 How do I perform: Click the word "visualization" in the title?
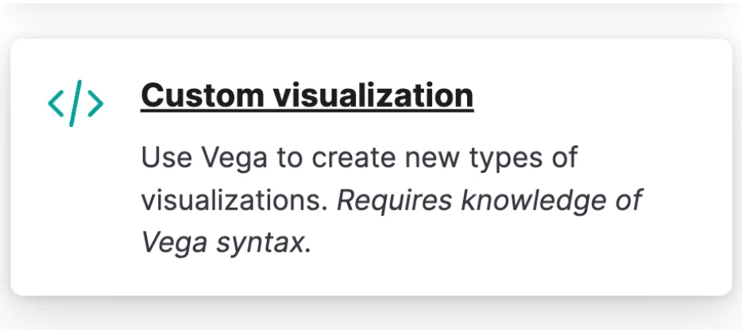click(x=373, y=96)
